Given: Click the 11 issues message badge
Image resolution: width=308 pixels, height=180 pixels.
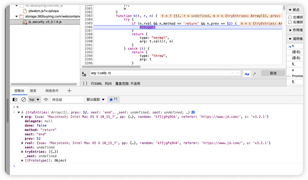Looking at the screenshot, I should 113,99.
